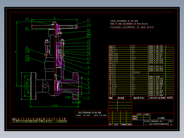Image resolution: width=184 pixels, height=138 pixels.
Task: Click balloon callout 19 on valve drawing
Action: pyautogui.click(x=27, y=19)
